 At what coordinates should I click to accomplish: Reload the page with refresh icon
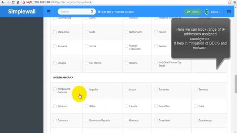point(13,2)
